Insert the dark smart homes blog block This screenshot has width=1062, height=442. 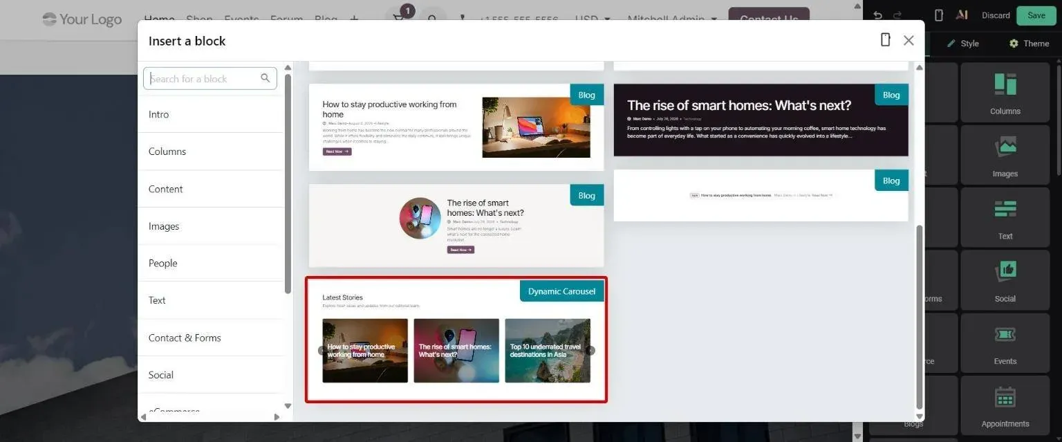[x=761, y=120]
